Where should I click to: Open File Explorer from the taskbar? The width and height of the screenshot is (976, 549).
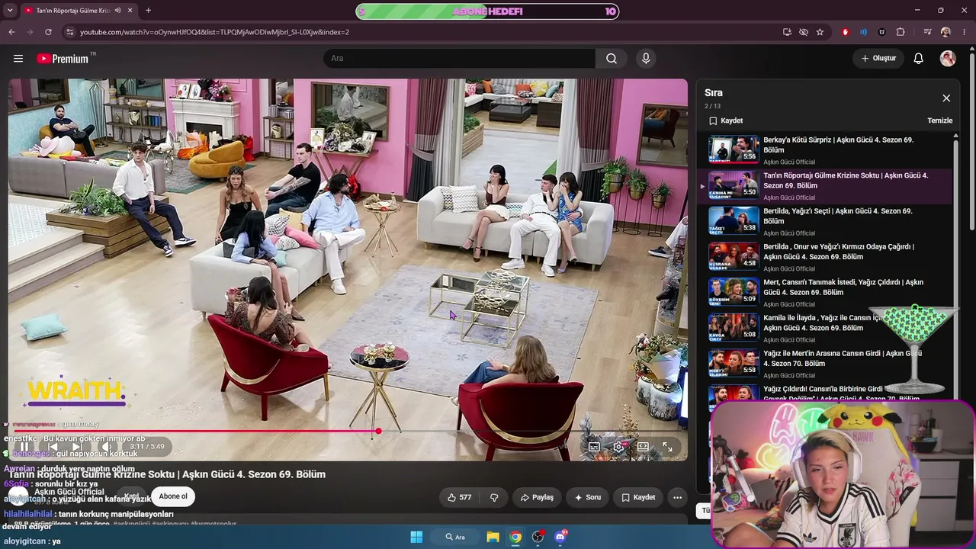[x=493, y=537]
